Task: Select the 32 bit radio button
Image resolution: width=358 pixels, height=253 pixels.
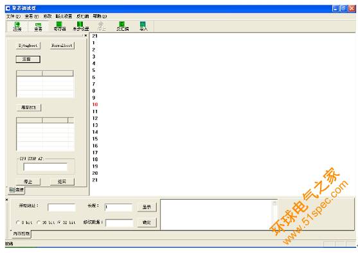Action: click(x=59, y=222)
